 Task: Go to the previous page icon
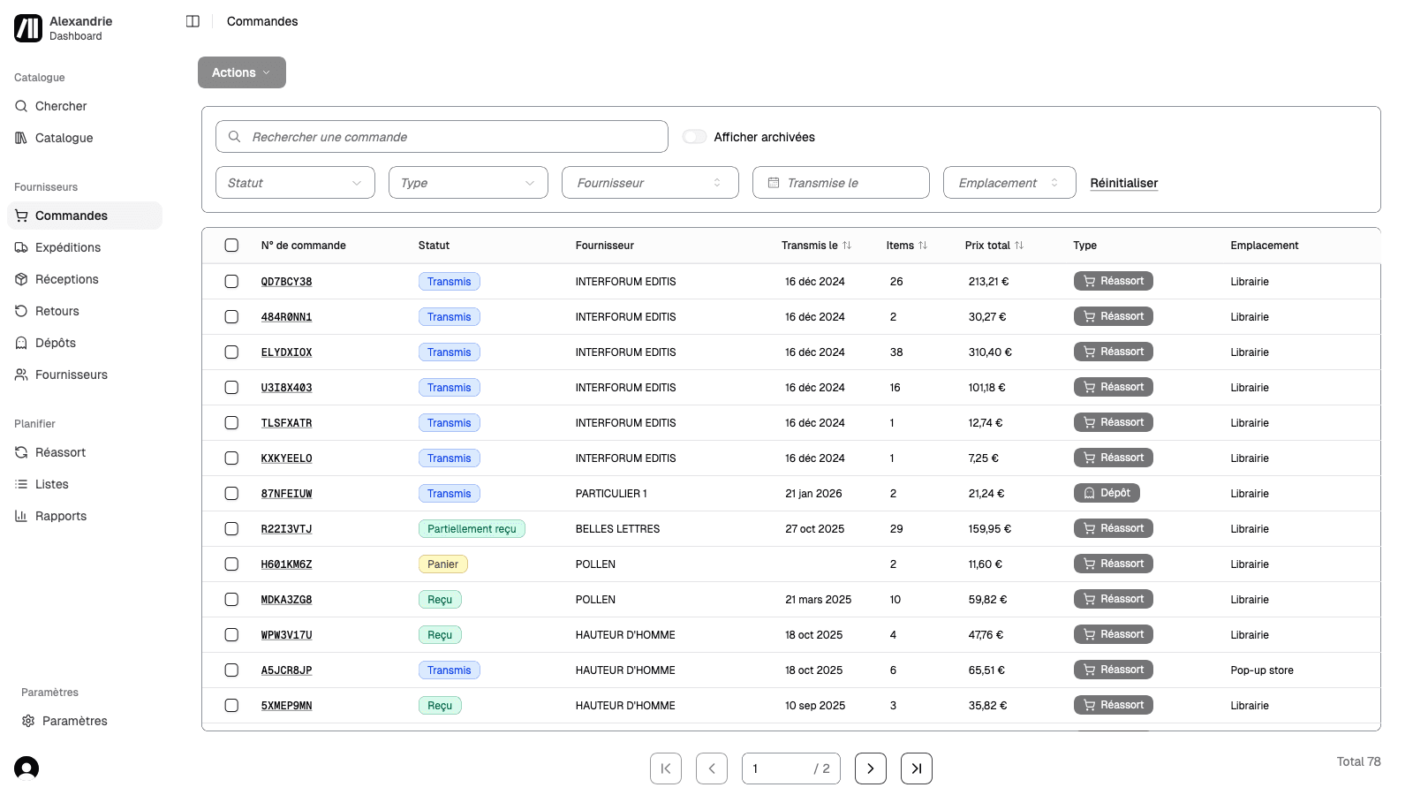pos(712,768)
